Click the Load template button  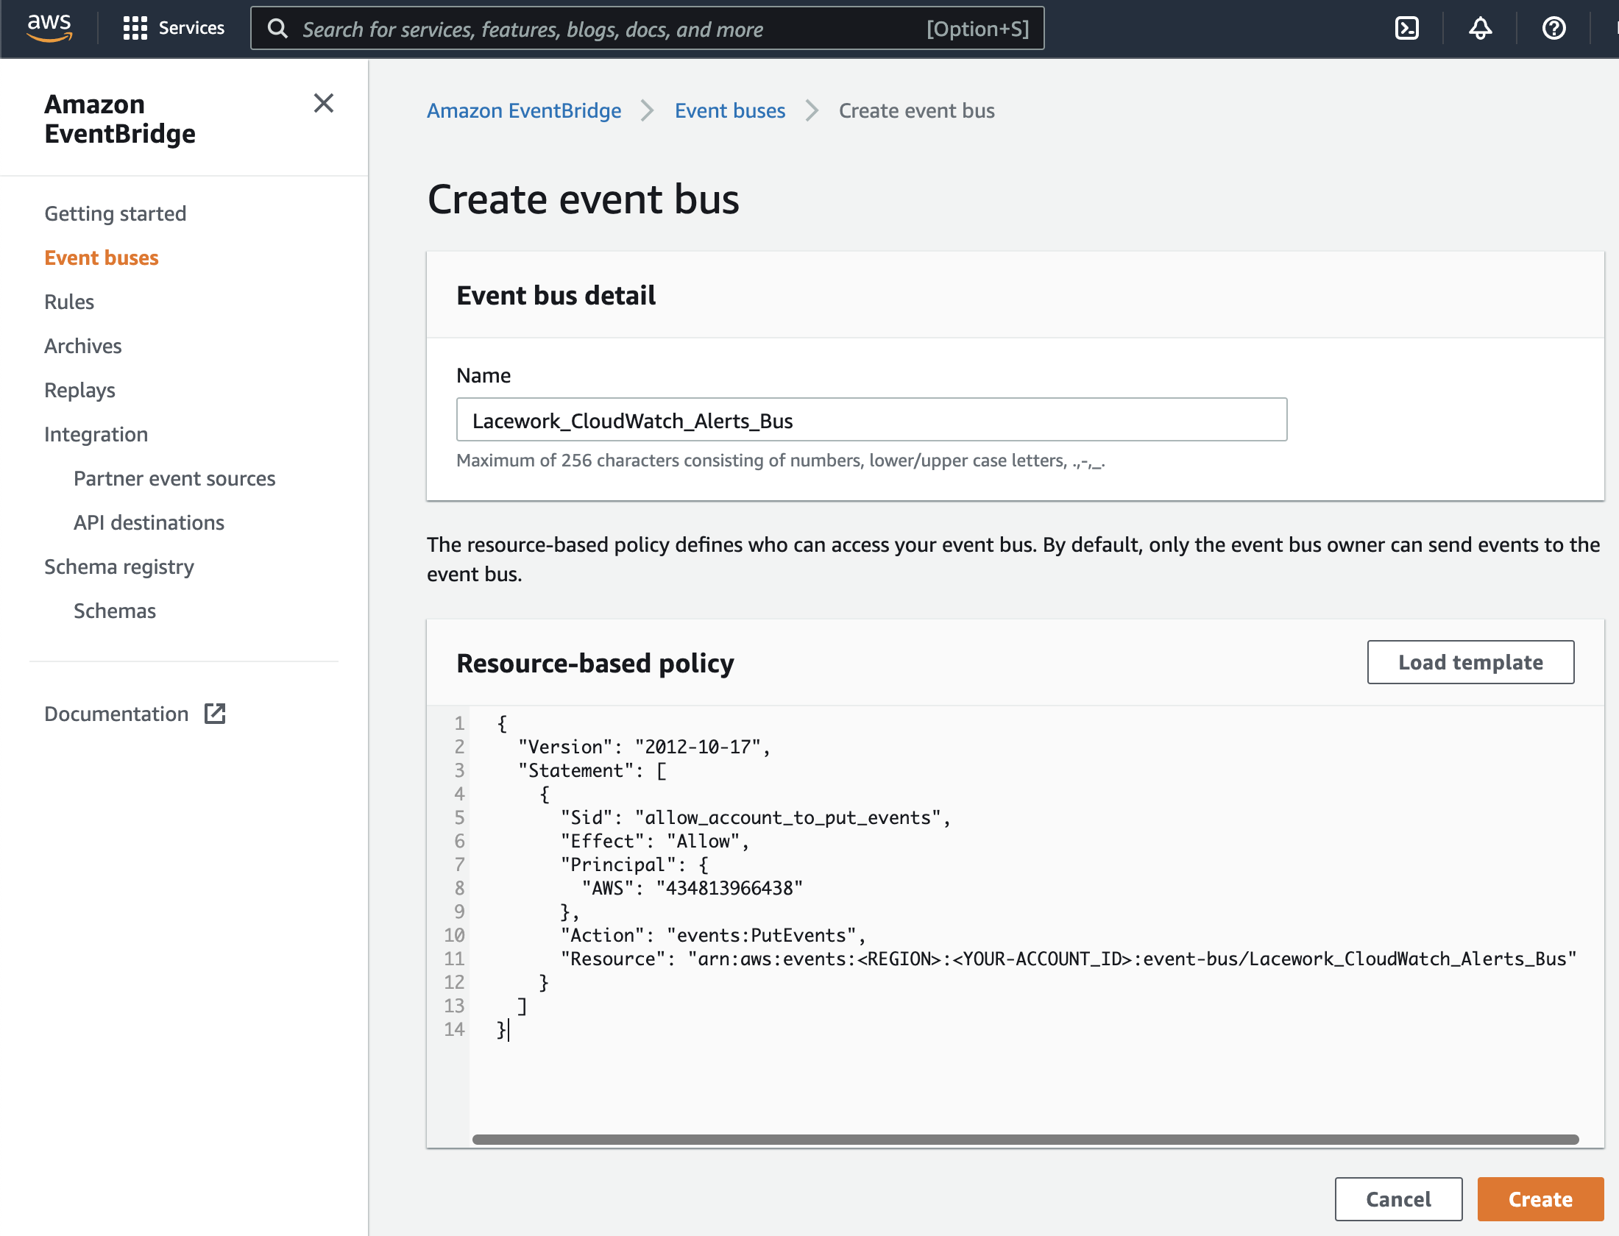pyautogui.click(x=1470, y=661)
